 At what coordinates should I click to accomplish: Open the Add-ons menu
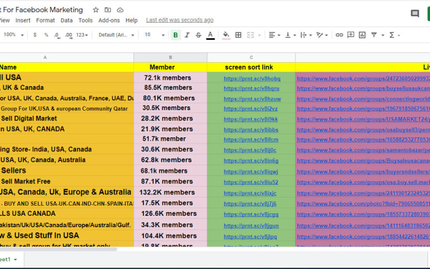coord(109,20)
